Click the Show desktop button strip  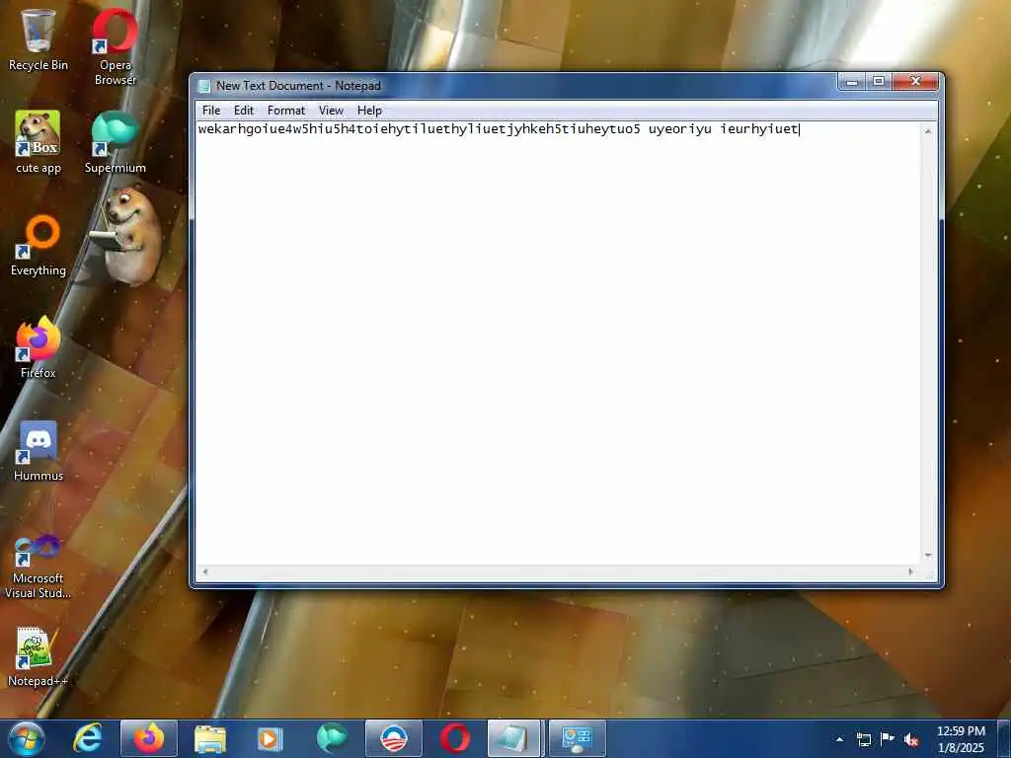click(1005, 738)
